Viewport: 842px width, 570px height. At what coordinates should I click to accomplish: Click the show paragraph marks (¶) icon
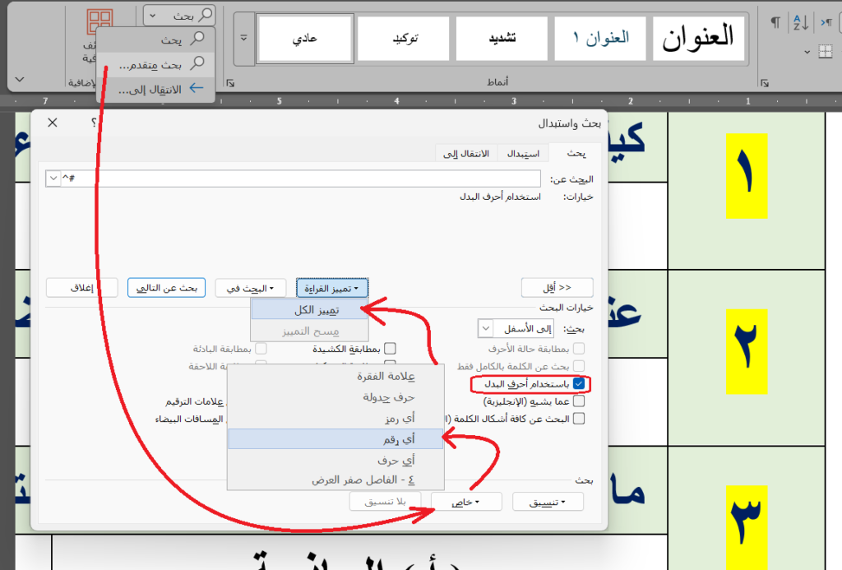(775, 22)
